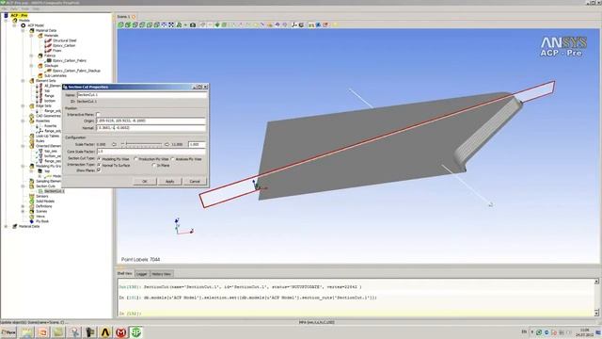Click OK in Section Cut Properties

pos(145,181)
